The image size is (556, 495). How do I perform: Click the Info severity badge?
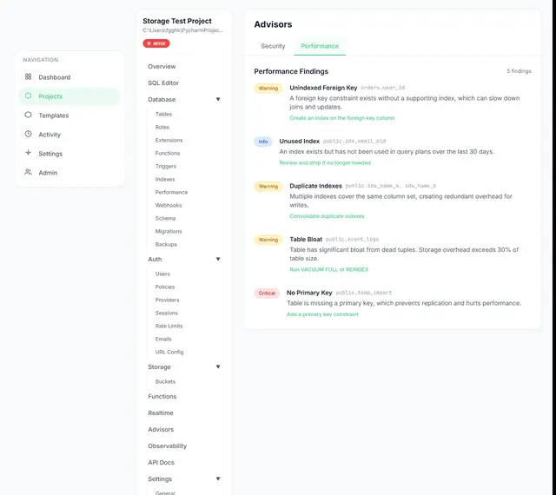coord(262,142)
